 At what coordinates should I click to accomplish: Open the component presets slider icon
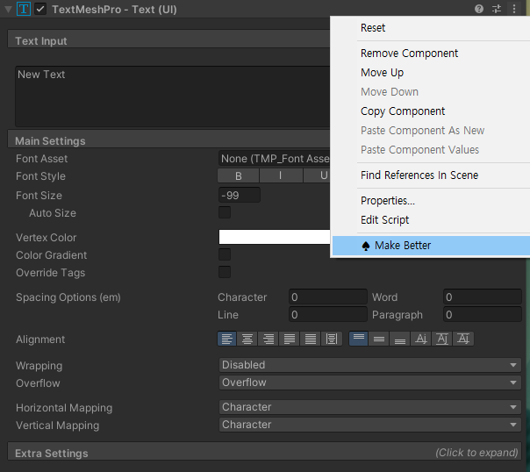497,9
